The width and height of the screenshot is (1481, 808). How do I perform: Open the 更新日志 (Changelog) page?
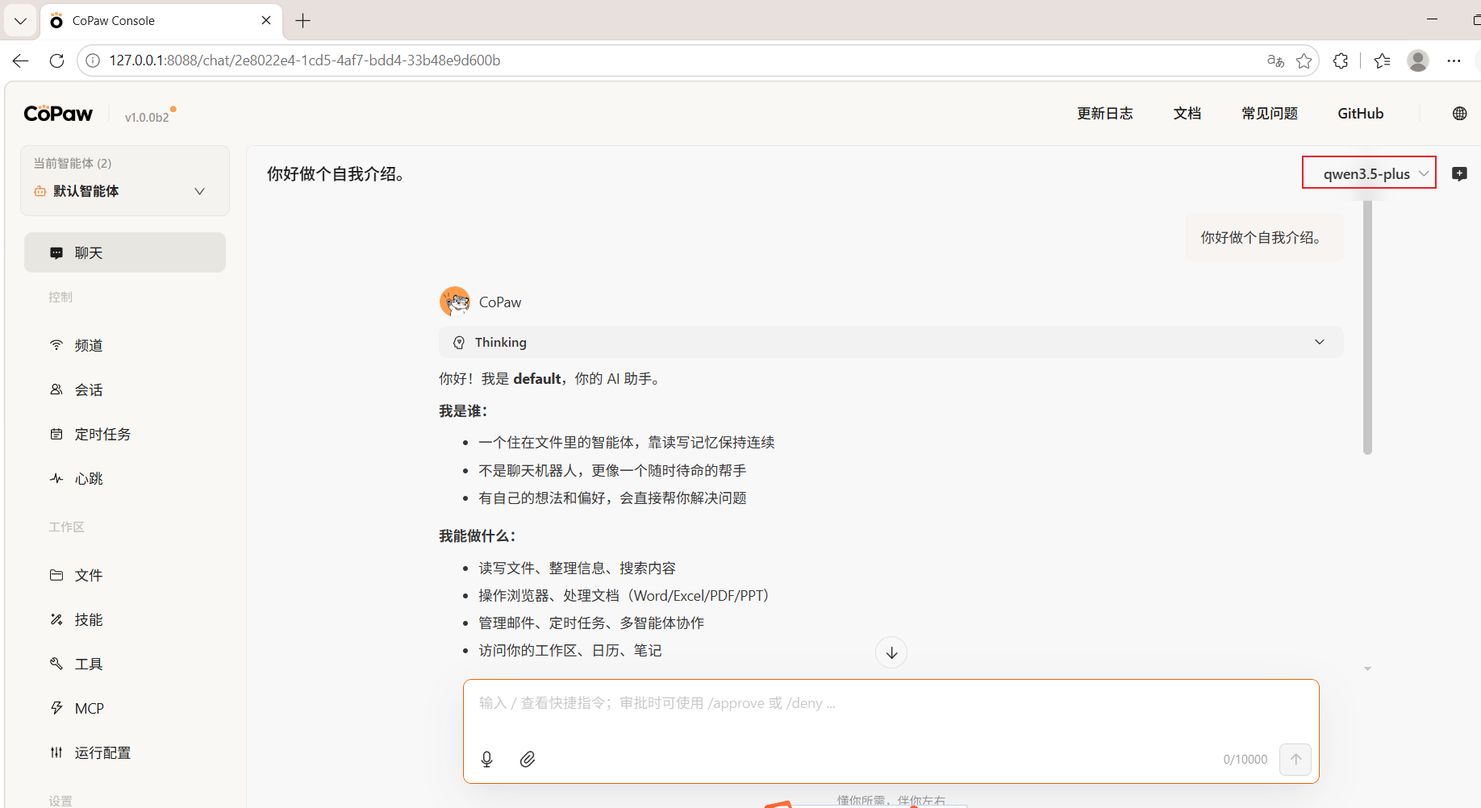tap(1105, 113)
